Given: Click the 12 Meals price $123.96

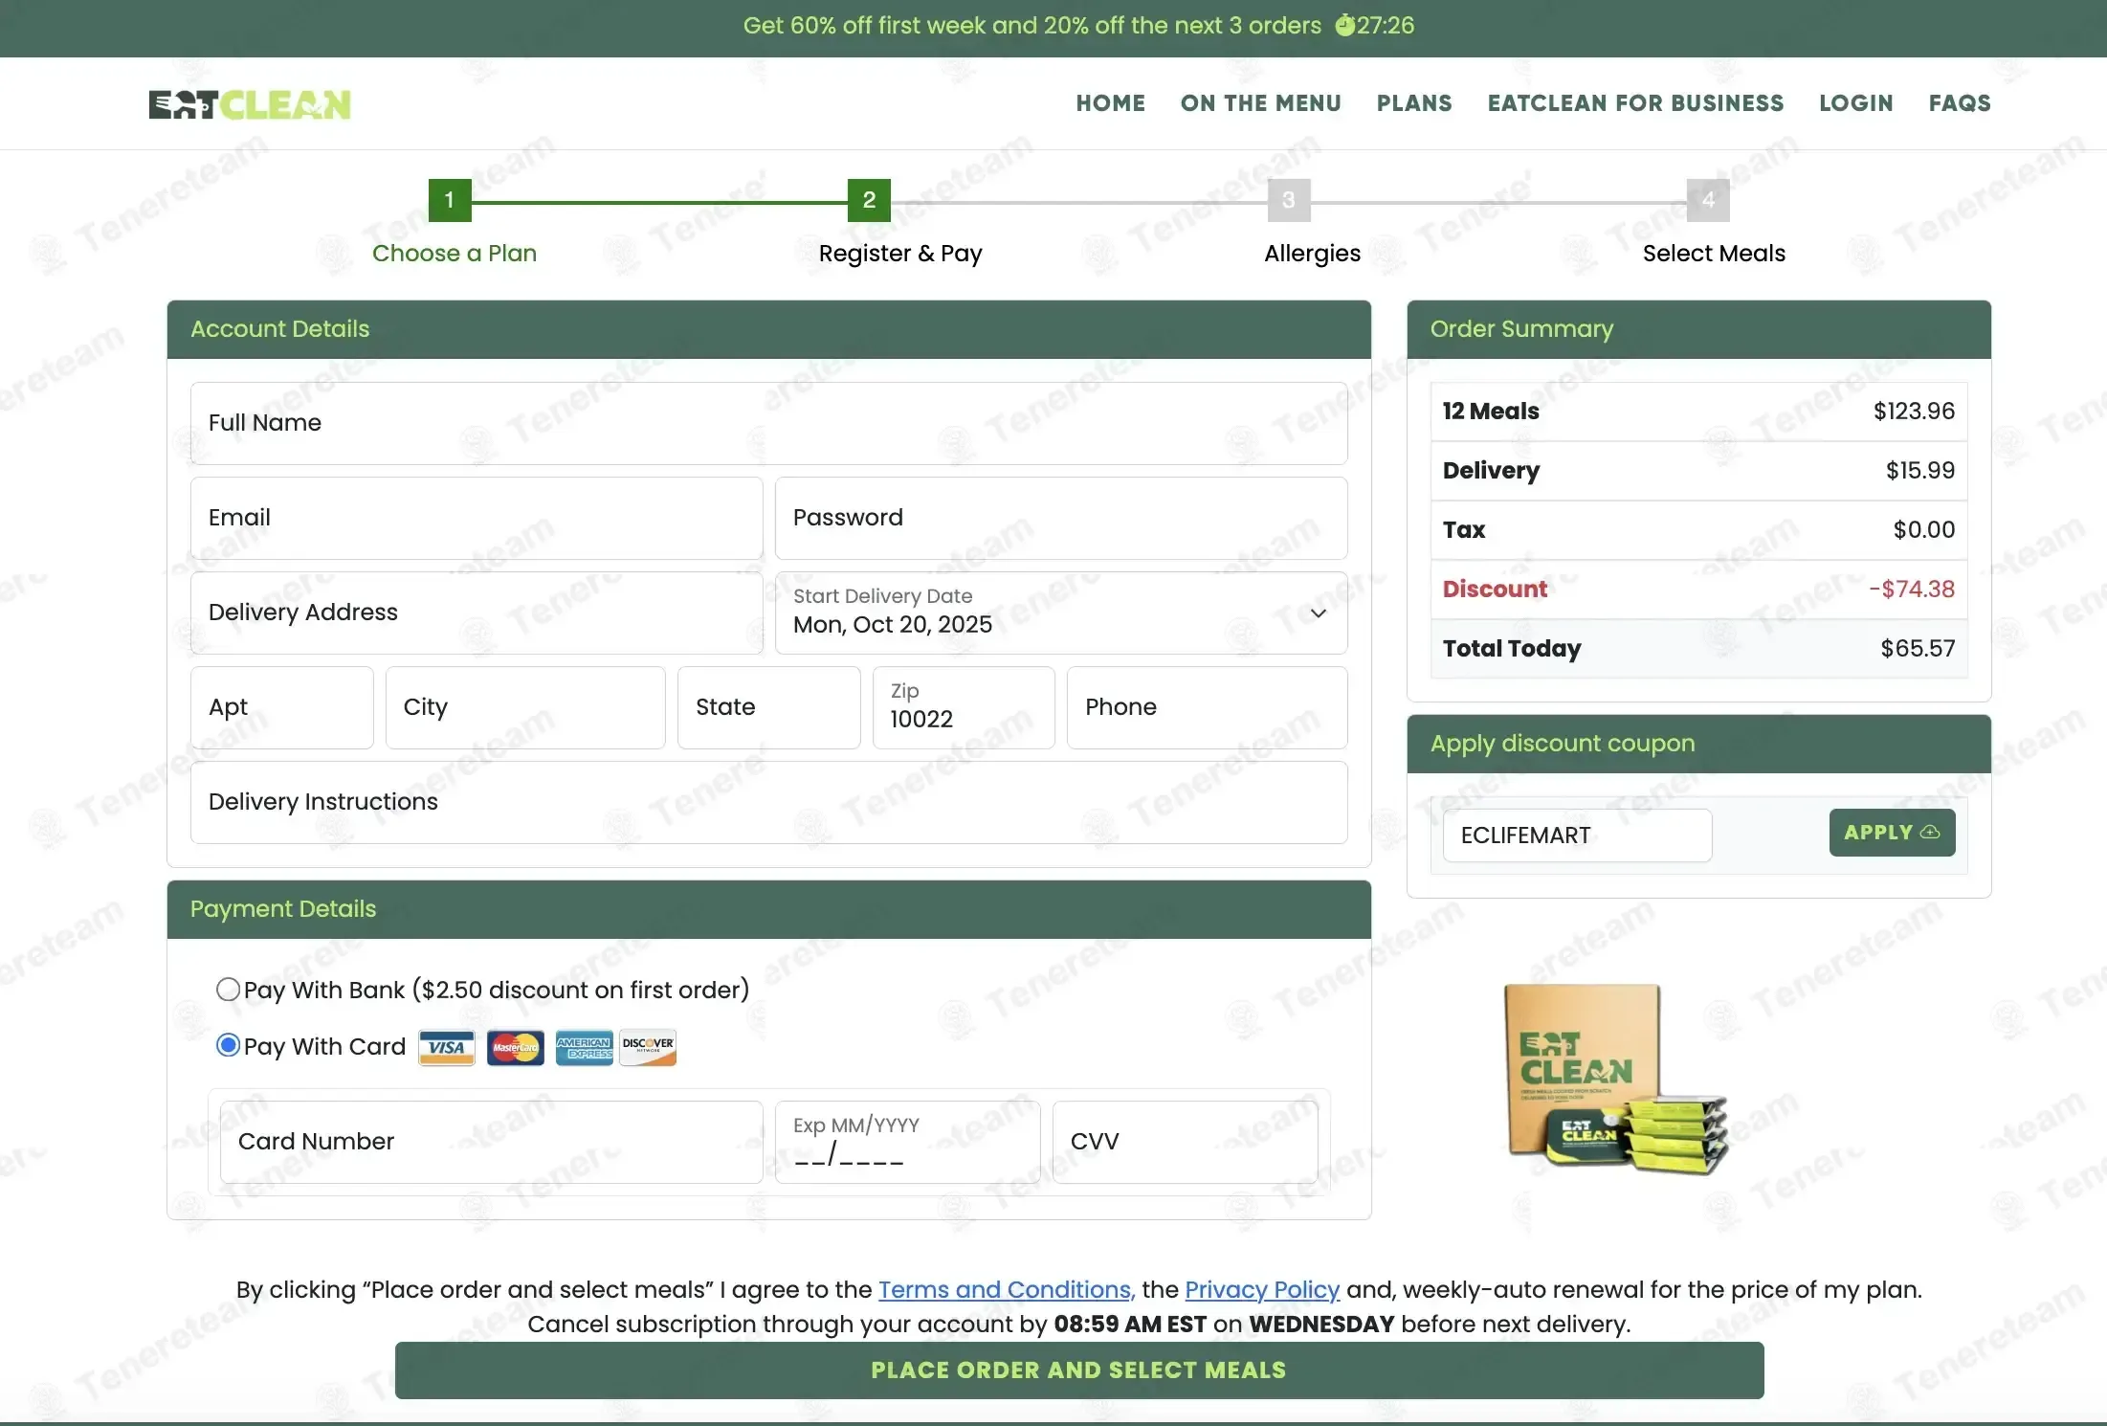Looking at the screenshot, I should pyautogui.click(x=1914, y=412).
